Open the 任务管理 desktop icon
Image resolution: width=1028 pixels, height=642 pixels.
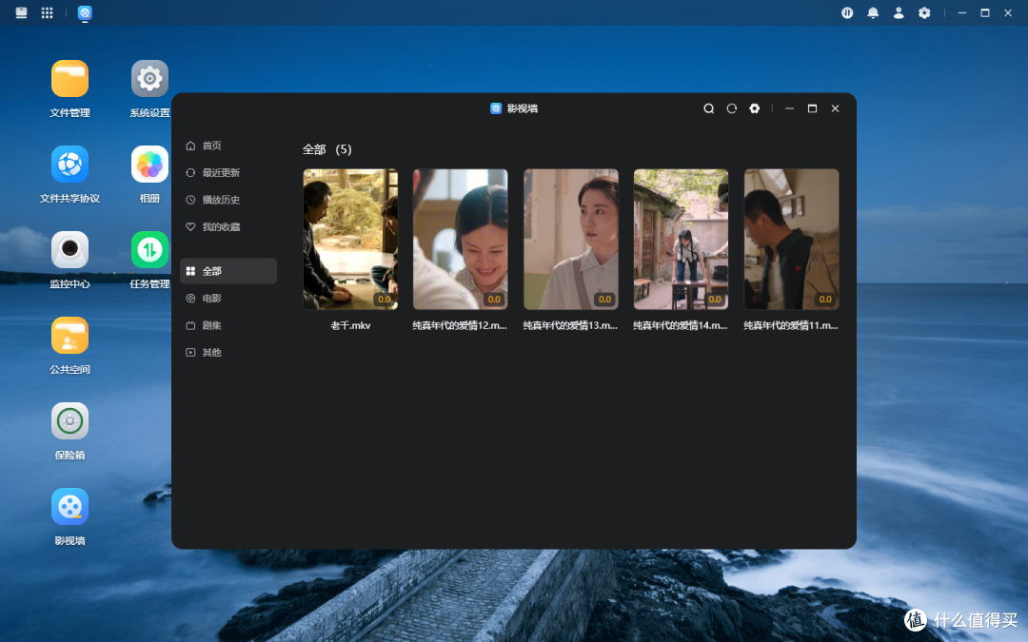coord(149,249)
